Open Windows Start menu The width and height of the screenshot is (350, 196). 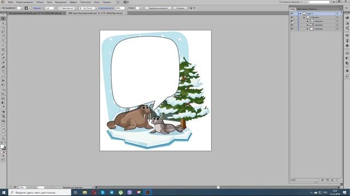[x=4, y=192]
